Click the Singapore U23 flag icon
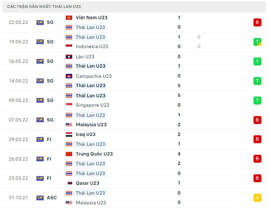 click(x=69, y=105)
